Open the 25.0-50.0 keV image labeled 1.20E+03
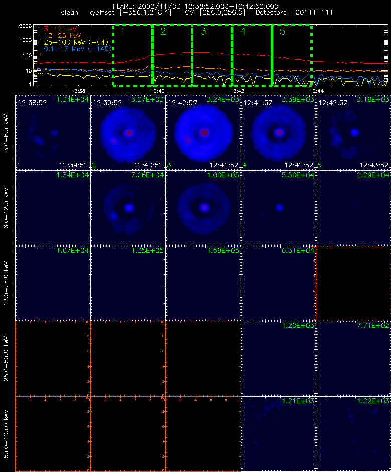The width and height of the screenshot is (391, 472). [278, 359]
